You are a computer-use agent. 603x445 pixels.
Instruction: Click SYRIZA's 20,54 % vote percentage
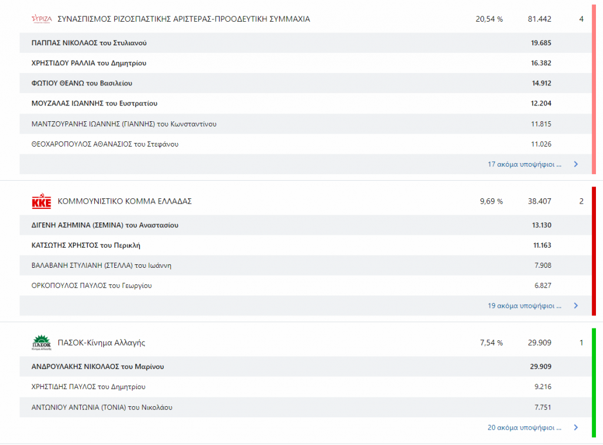(x=489, y=19)
